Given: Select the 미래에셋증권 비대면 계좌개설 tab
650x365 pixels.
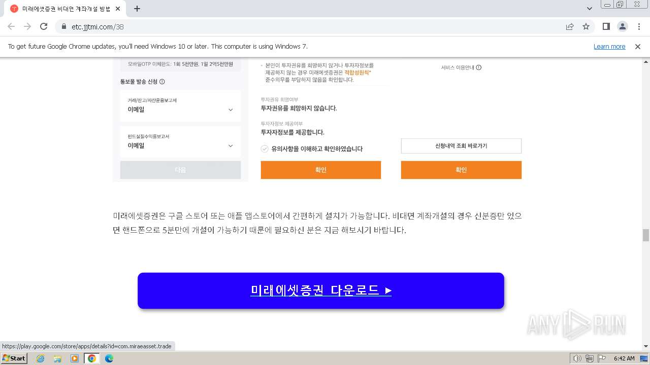Looking at the screenshot, I should (65, 9).
